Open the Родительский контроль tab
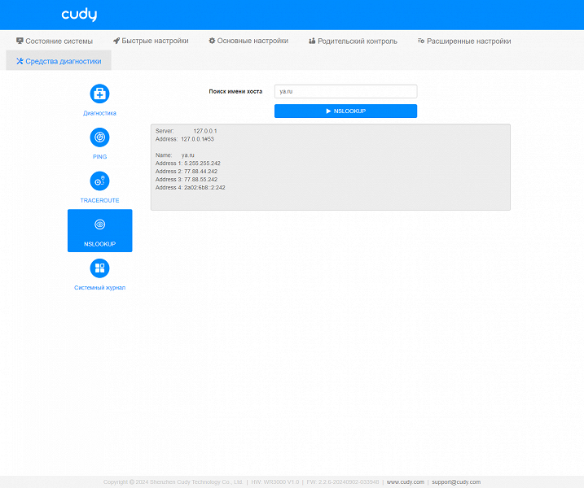This screenshot has width=584, height=488. [x=353, y=41]
